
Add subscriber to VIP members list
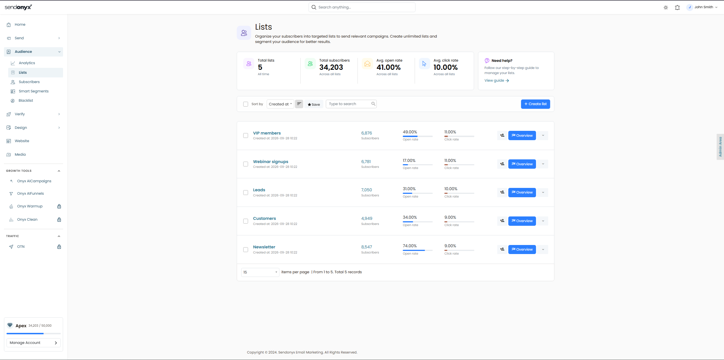[502, 135]
